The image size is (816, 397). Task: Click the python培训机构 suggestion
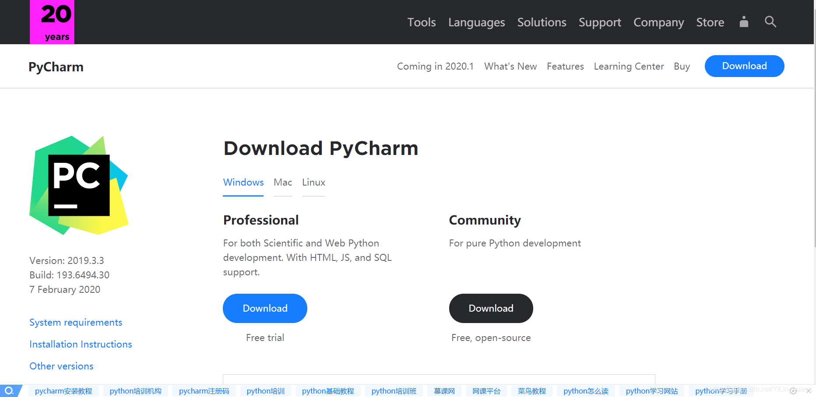135,391
